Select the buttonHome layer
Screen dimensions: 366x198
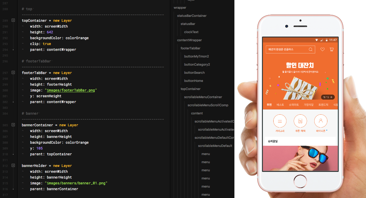click(193, 81)
